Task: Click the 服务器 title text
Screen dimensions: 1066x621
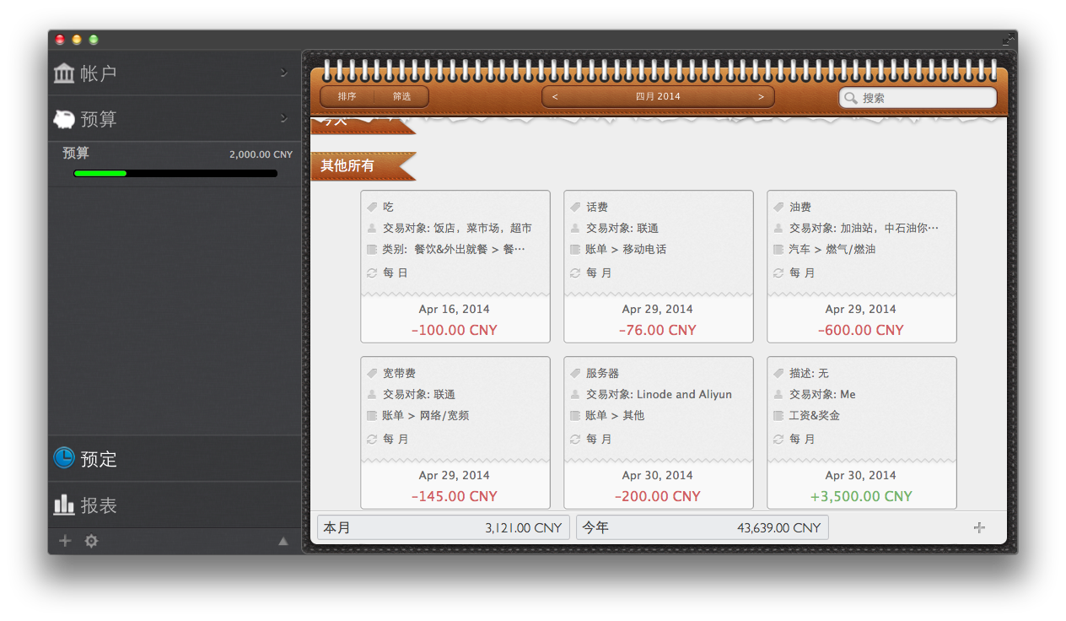Action: pyautogui.click(x=602, y=373)
